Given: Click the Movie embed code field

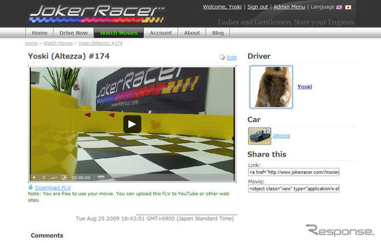Looking at the screenshot, I should tap(293, 188).
